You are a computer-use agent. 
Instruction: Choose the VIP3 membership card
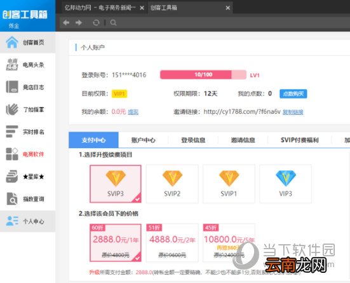(x=285, y=184)
